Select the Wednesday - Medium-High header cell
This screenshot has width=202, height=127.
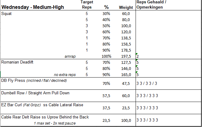tap(33, 7)
